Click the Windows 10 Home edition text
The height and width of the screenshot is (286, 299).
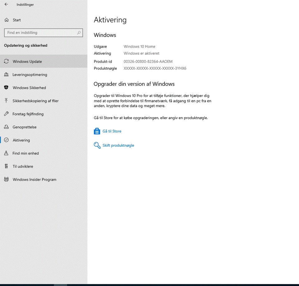tap(140, 46)
